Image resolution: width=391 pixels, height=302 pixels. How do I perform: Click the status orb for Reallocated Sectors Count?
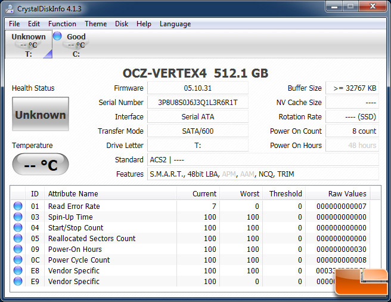(18, 238)
